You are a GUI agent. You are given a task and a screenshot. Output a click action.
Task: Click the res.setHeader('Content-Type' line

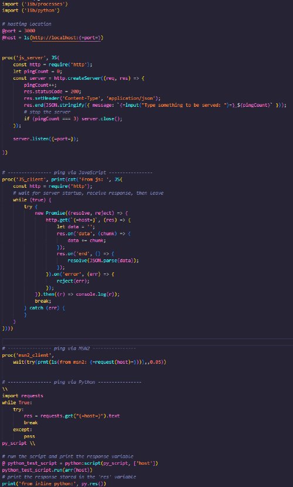tap(93, 99)
